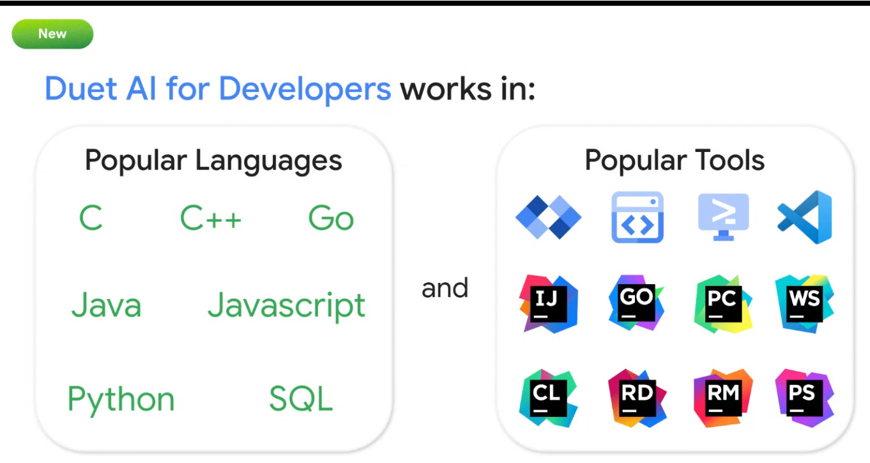Click the C++ language label
This screenshot has width=870, height=463.
coord(211,218)
